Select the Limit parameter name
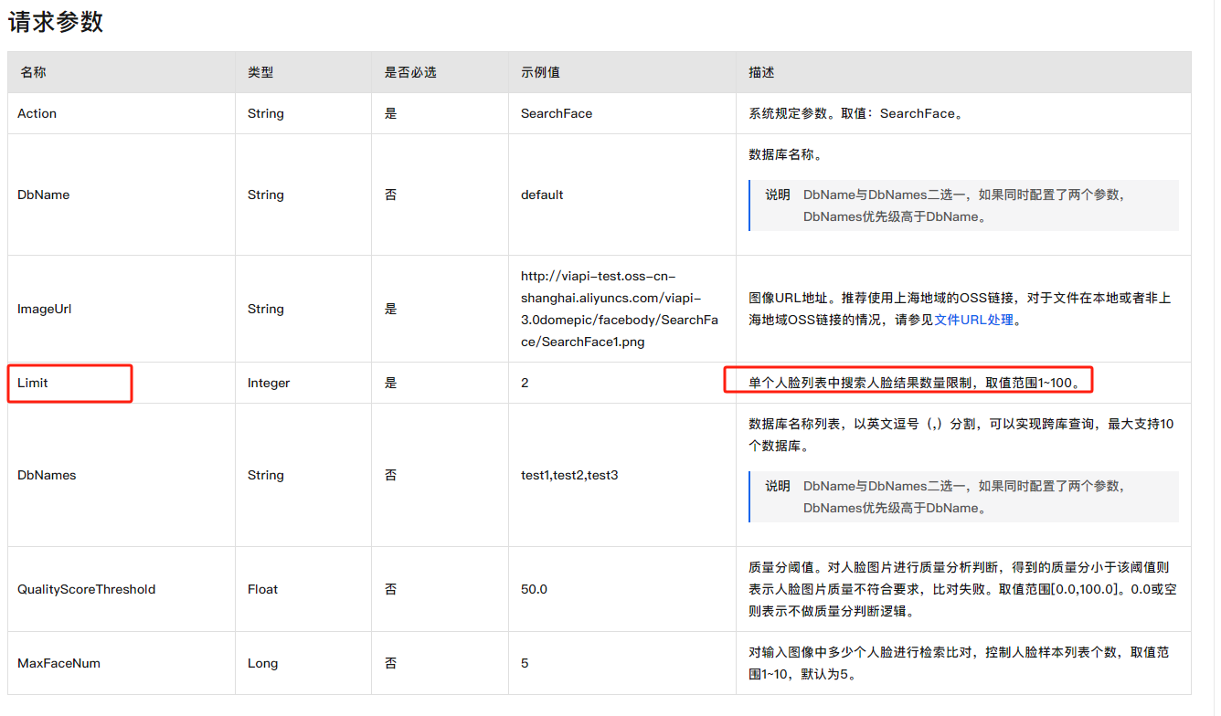 (x=33, y=383)
